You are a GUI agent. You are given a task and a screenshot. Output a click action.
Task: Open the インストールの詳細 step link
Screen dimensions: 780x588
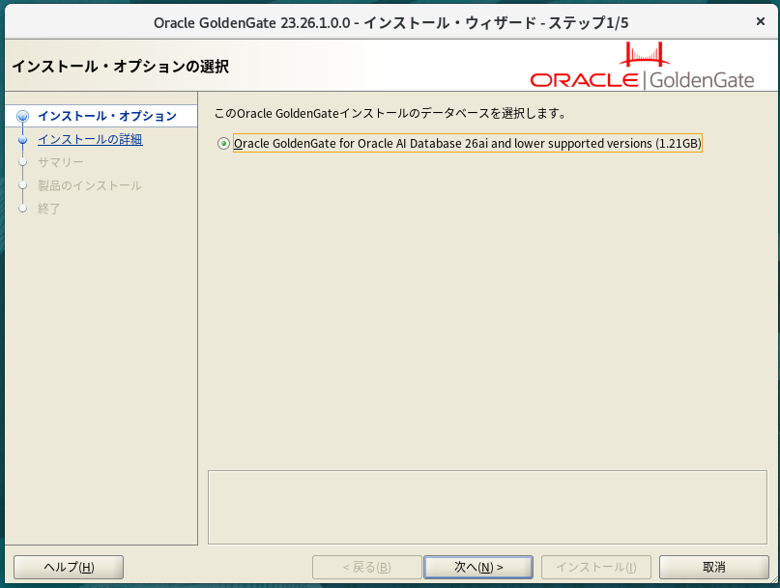tap(90, 140)
